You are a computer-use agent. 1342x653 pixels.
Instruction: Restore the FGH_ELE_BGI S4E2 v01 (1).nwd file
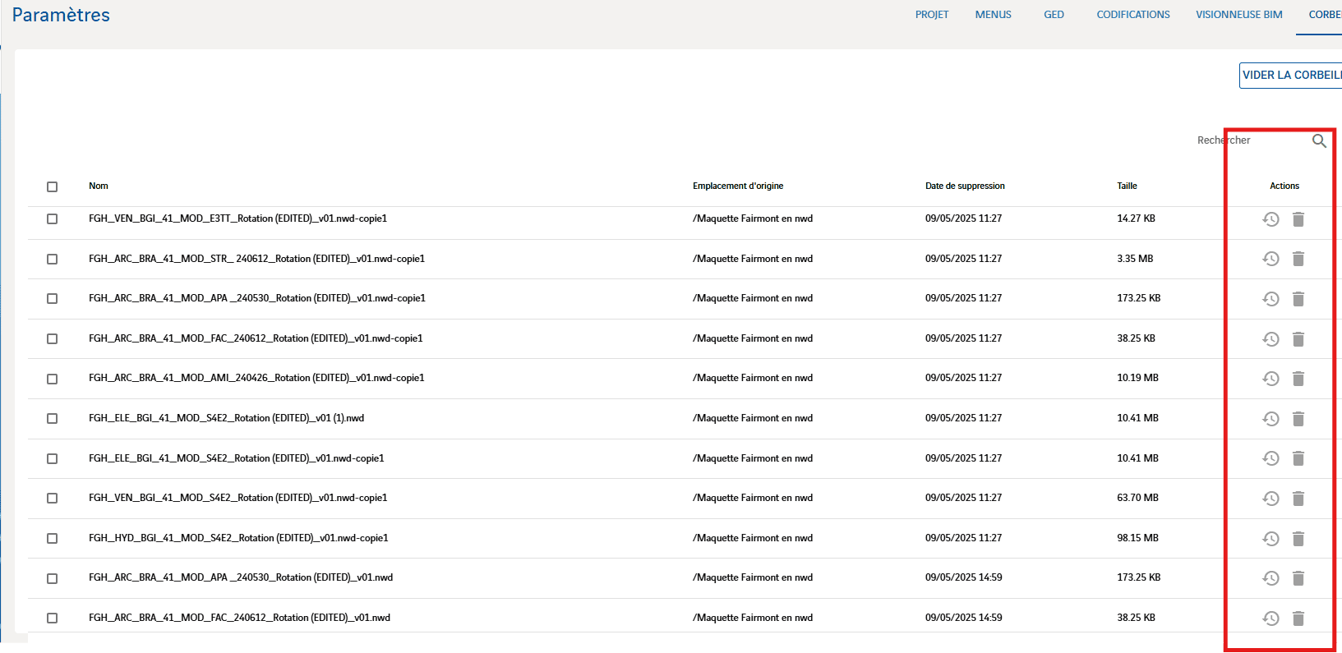(x=1271, y=419)
